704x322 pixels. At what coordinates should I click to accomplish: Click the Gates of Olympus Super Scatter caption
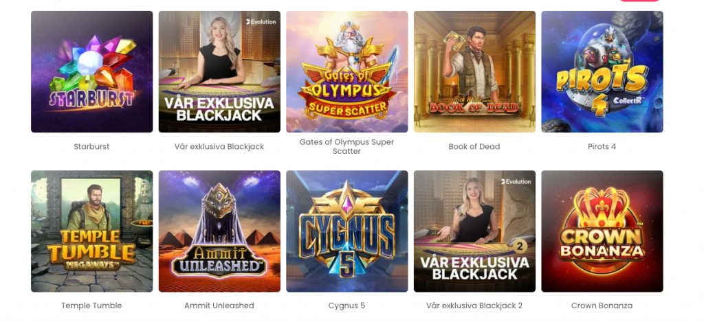click(346, 147)
